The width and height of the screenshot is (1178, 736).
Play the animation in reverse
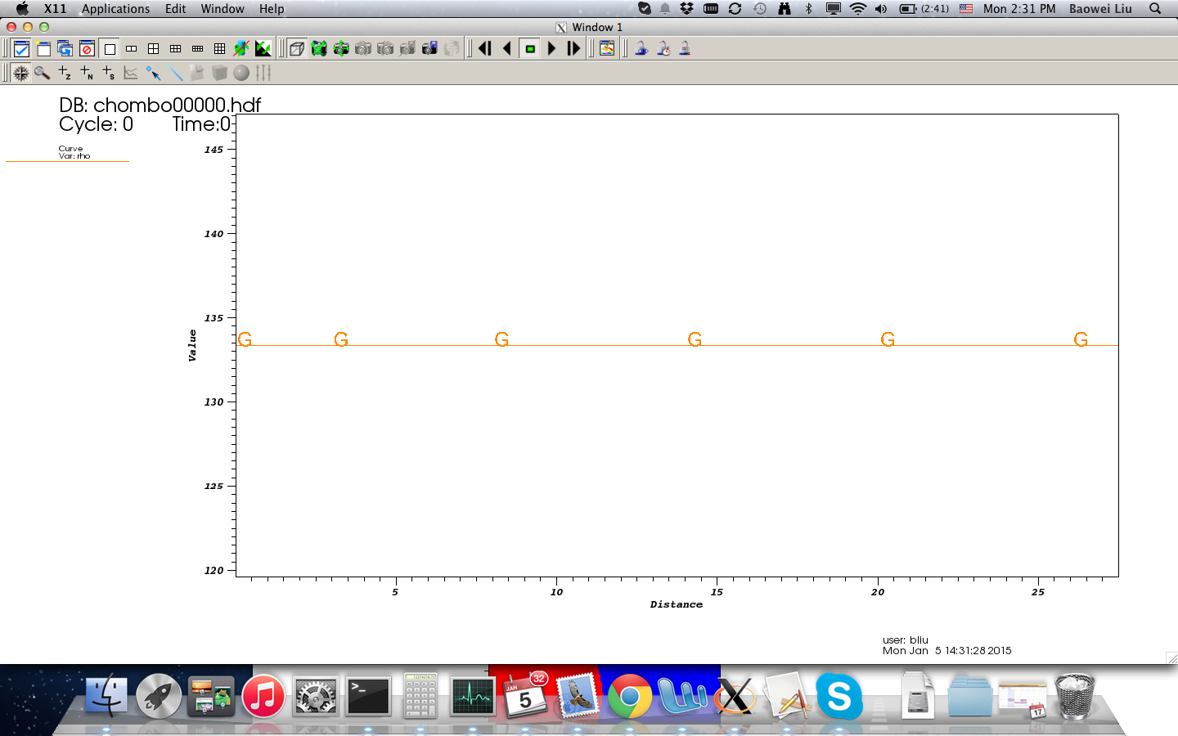point(507,49)
